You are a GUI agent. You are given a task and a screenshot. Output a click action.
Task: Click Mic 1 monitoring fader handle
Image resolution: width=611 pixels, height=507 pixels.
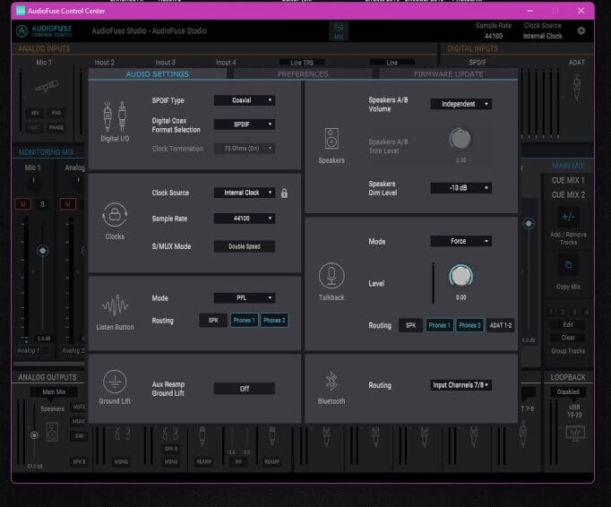42,251
